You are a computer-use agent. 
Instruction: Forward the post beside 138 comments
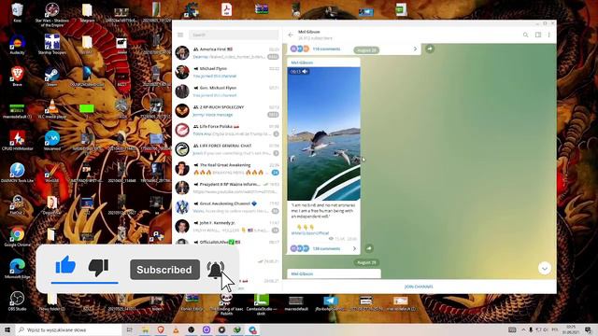tap(369, 248)
